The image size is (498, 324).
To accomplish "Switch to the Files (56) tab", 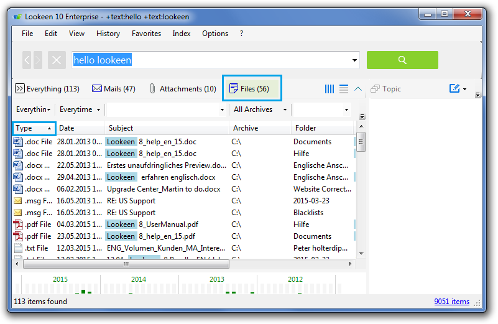I will (252, 88).
